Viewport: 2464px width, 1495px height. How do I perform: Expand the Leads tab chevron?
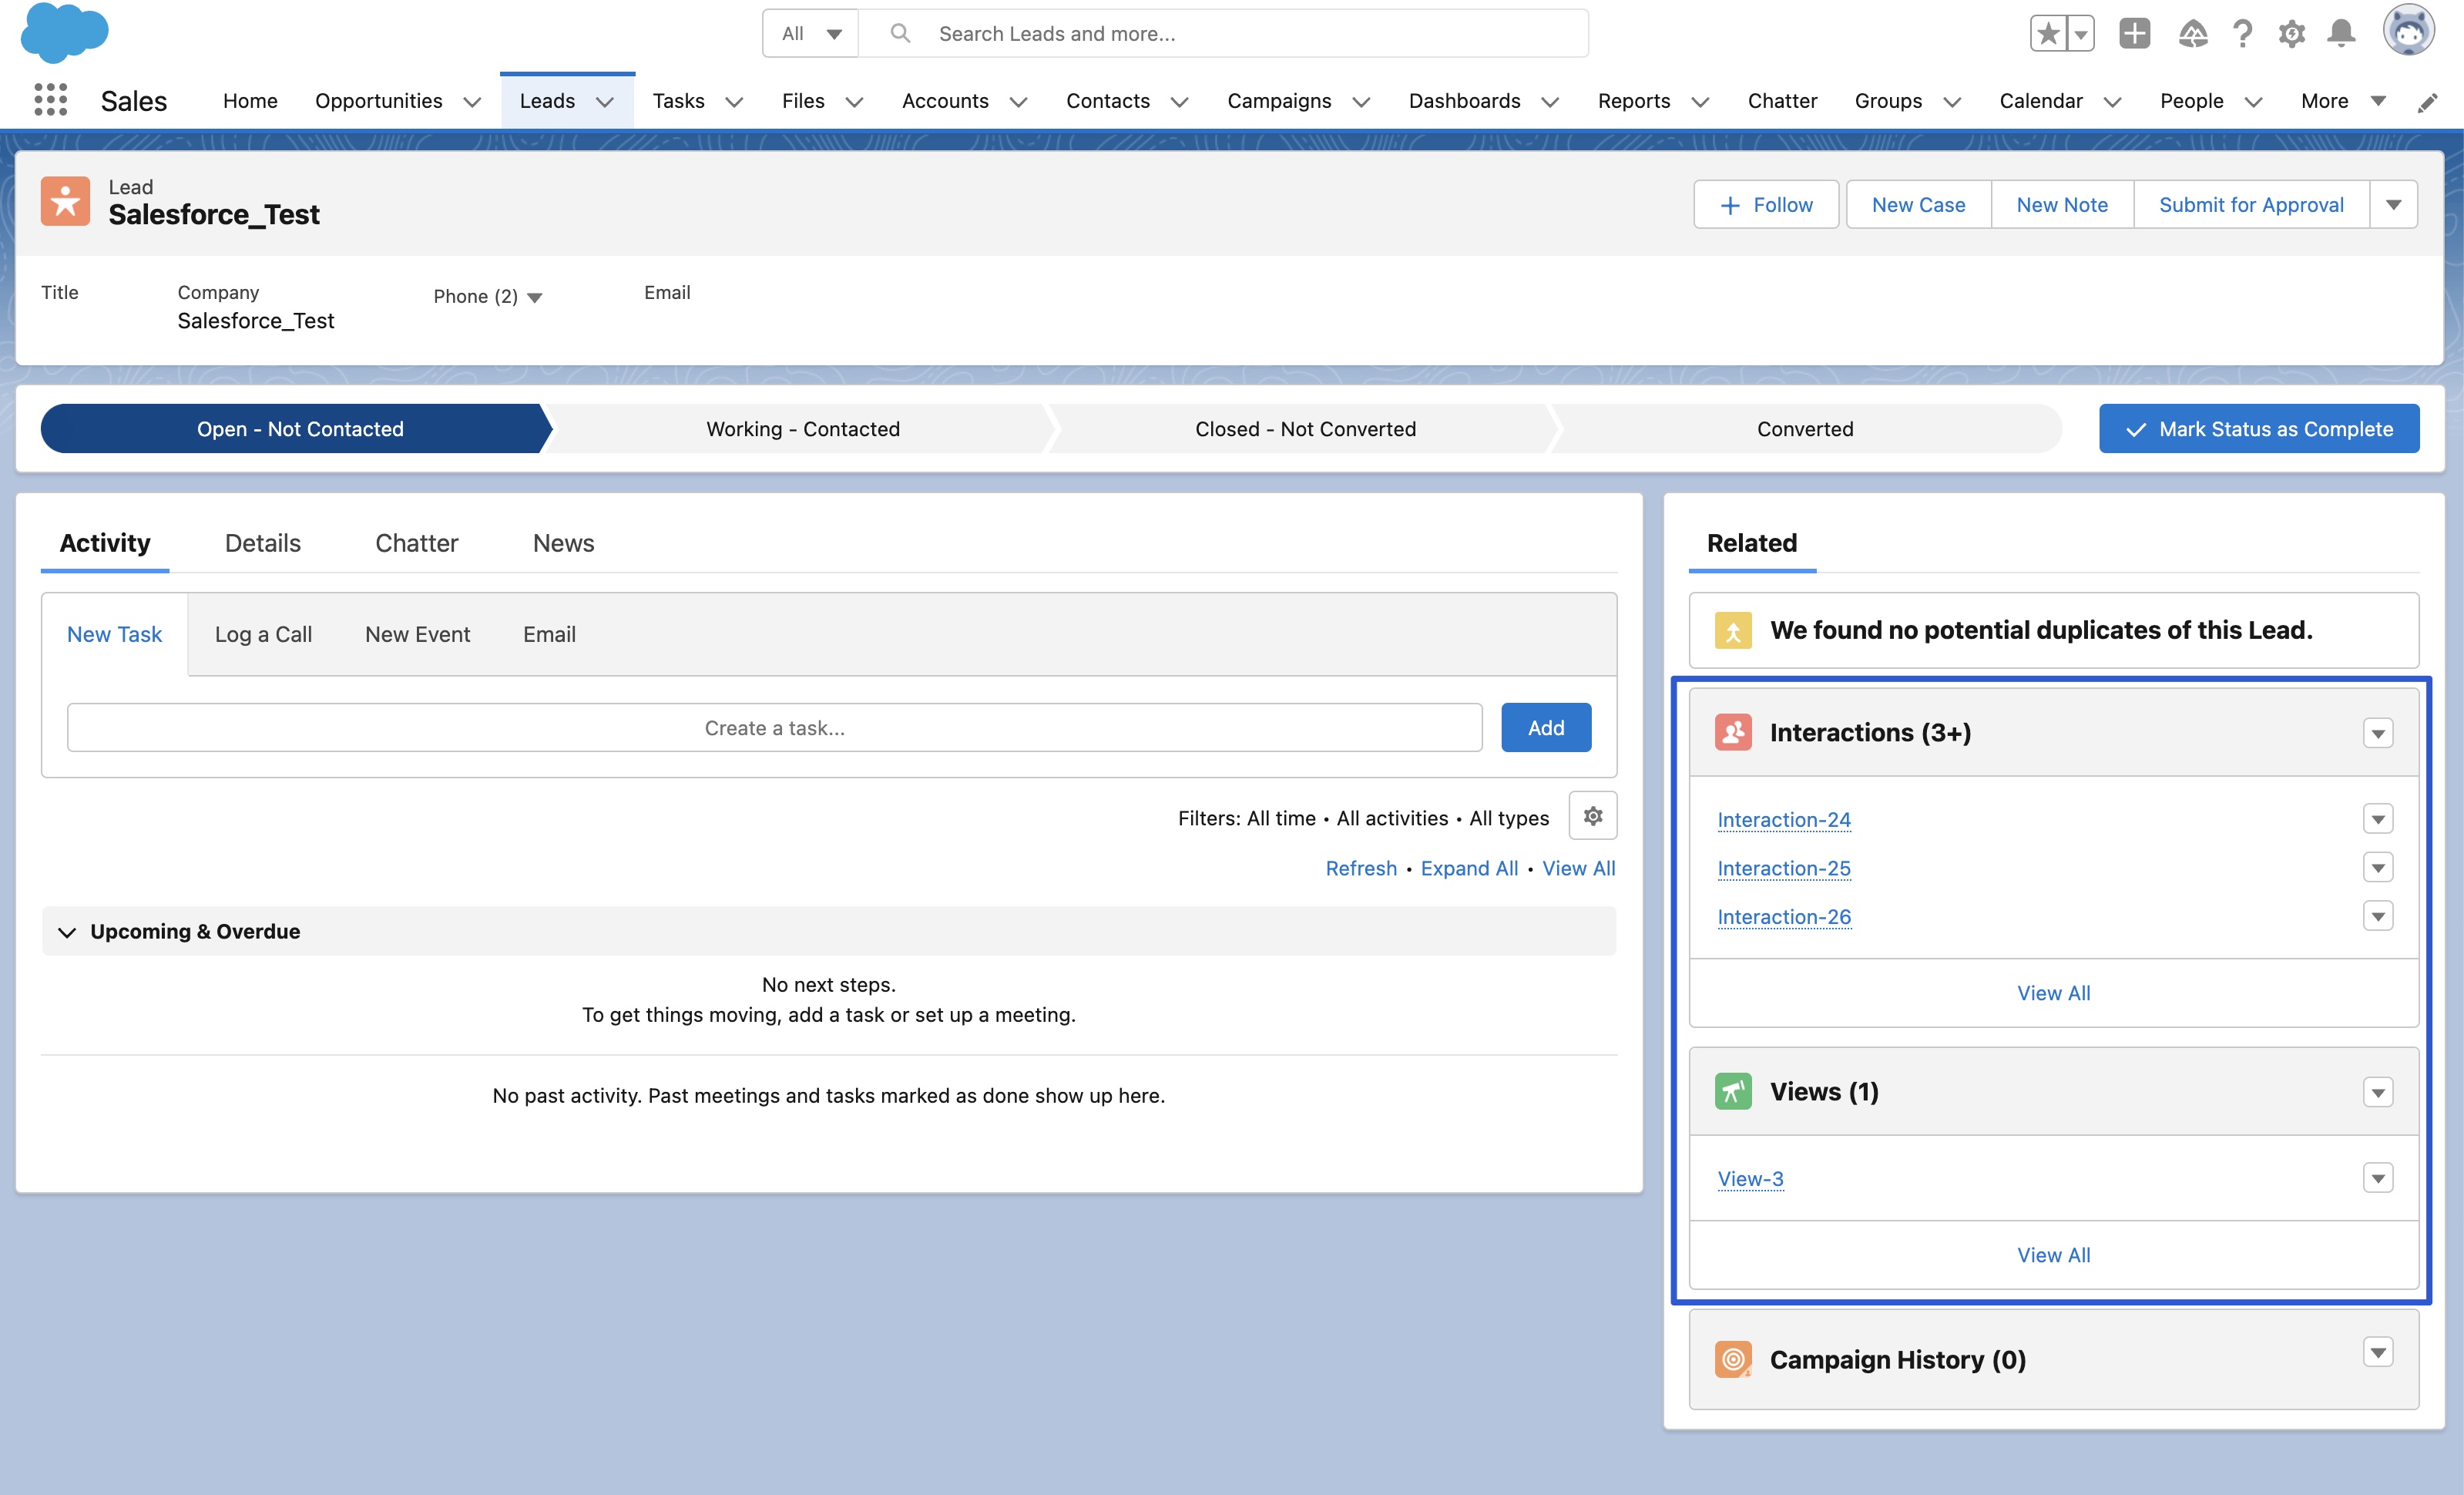coord(605,102)
